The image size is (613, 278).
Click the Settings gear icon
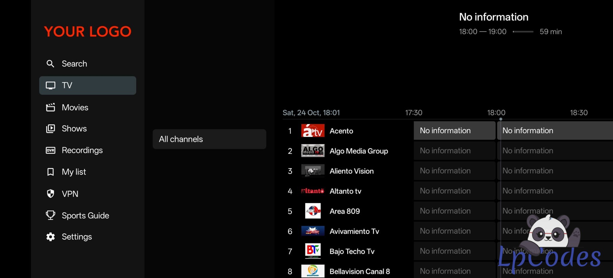tap(50, 237)
